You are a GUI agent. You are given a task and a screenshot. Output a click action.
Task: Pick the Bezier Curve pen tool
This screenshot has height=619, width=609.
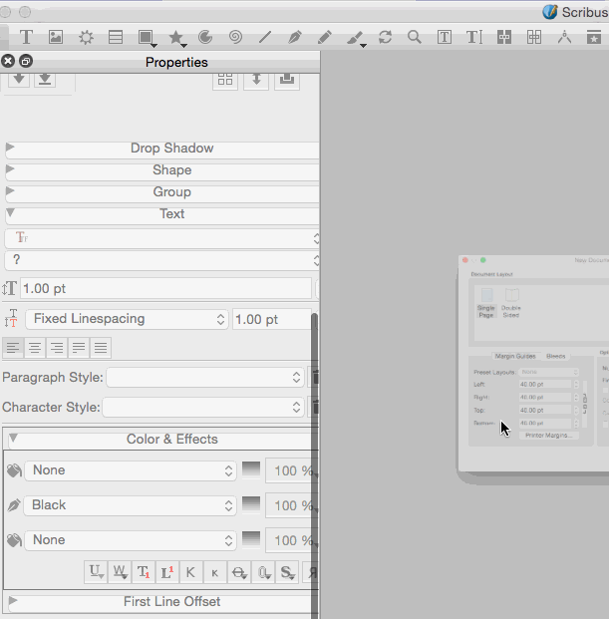(x=294, y=38)
